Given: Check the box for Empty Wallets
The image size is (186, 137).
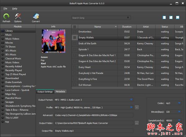Looking at the screenshot, I should (x=75, y=38).
